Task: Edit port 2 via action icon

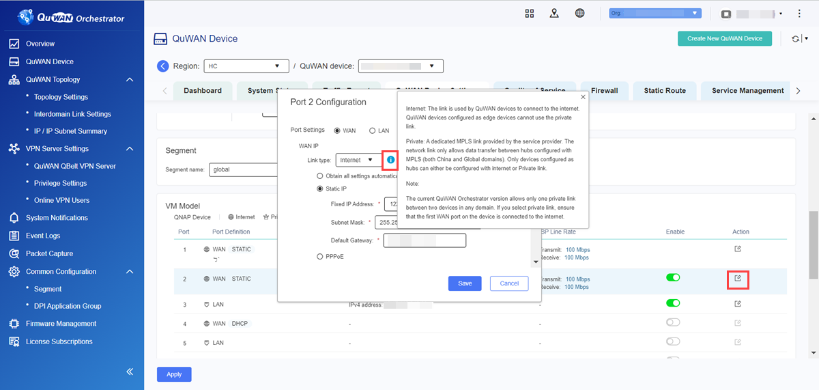Action: [738, 279]
